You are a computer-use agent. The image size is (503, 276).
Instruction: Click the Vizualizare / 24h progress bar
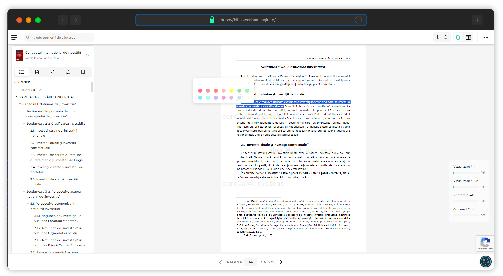[466, 187]
